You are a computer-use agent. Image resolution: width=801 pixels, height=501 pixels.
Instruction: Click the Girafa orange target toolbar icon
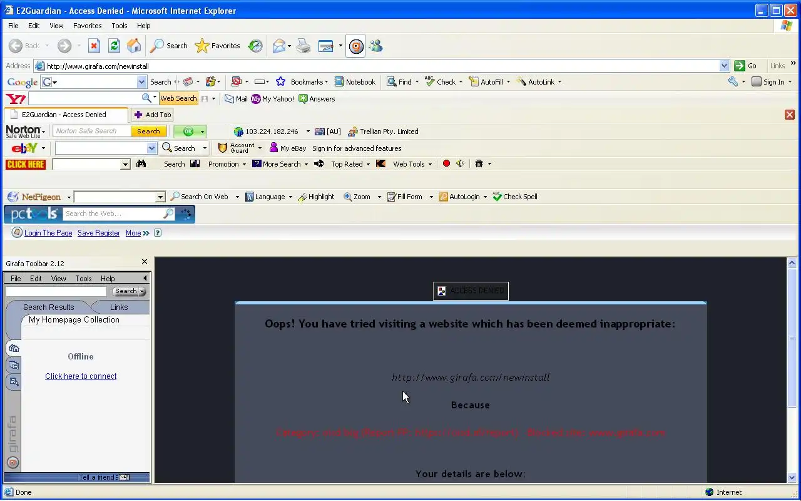tap(356, 46)
